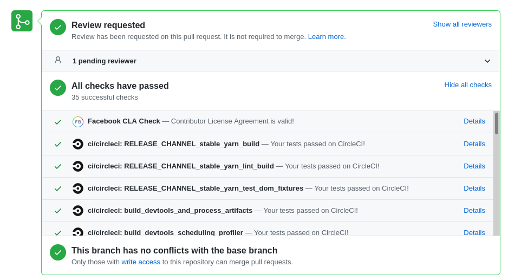
Task: Click the checks list scrollbar thumb
Action: tap(497, 123)
